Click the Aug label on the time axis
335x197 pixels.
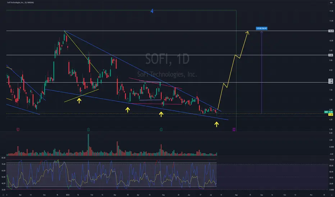click(236, 195)
